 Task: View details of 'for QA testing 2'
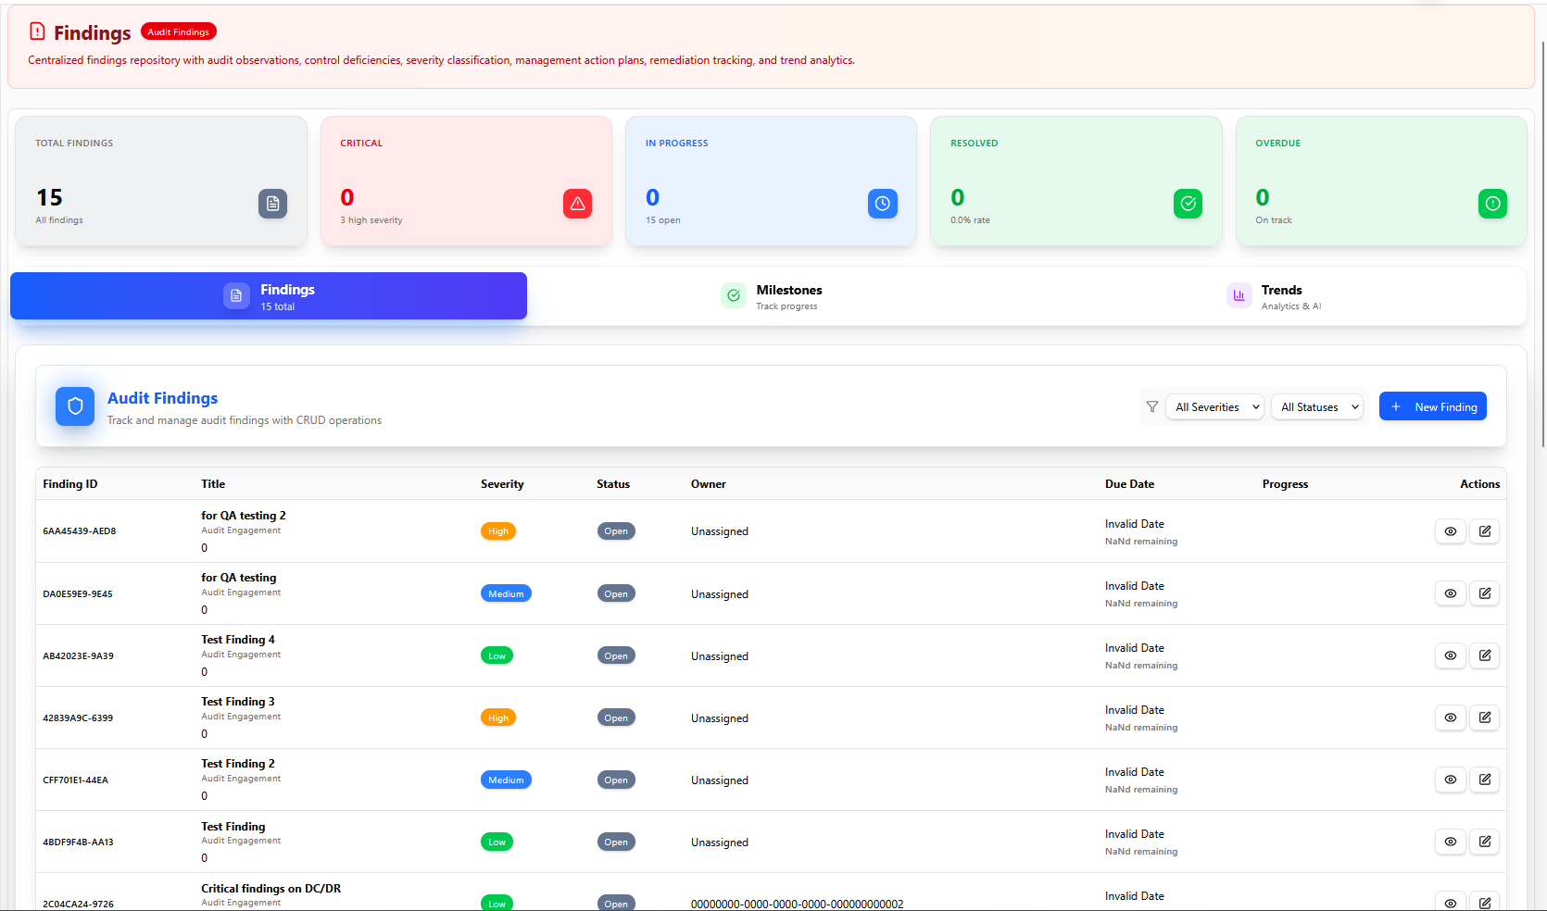pos(1450,531)
